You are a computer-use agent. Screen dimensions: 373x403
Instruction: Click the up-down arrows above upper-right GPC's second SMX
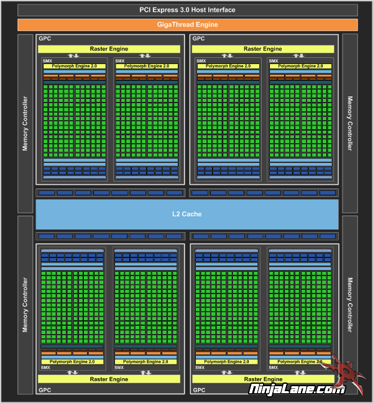coord(299,55)
